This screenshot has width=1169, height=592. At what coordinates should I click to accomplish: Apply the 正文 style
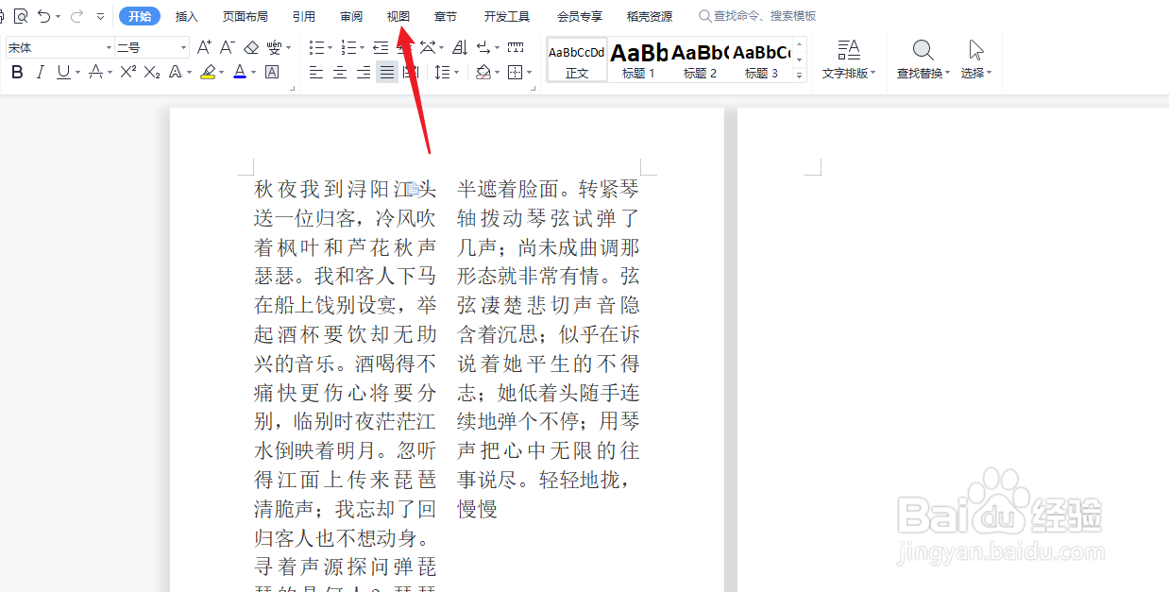577,59
